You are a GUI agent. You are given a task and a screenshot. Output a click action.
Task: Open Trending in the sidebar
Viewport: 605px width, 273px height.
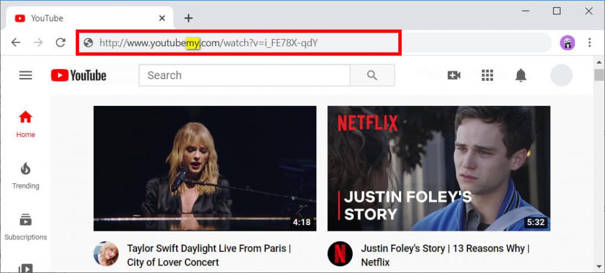tap(25, 176)
